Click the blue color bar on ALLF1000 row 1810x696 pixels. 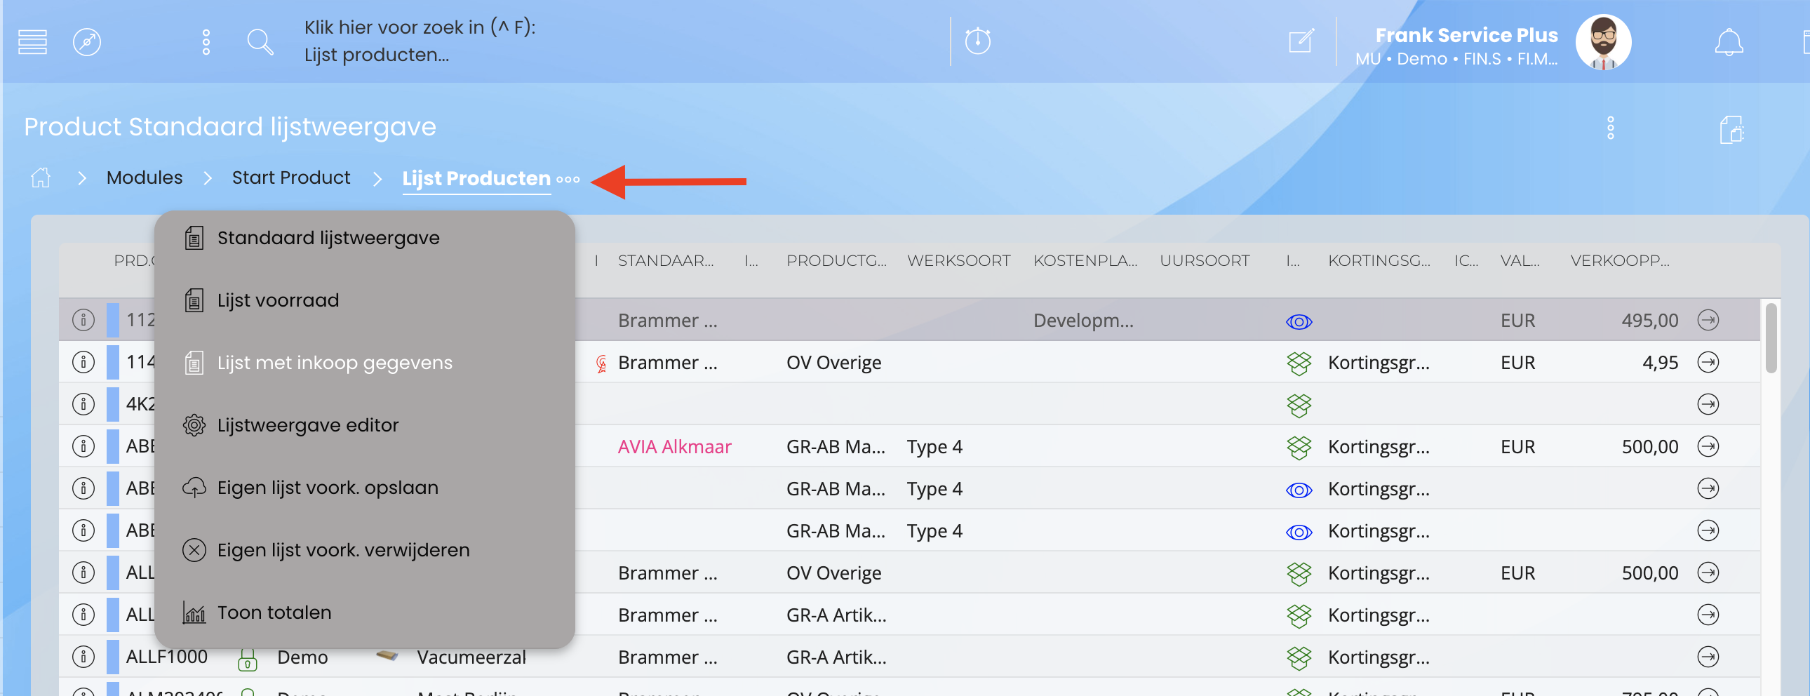112,657
